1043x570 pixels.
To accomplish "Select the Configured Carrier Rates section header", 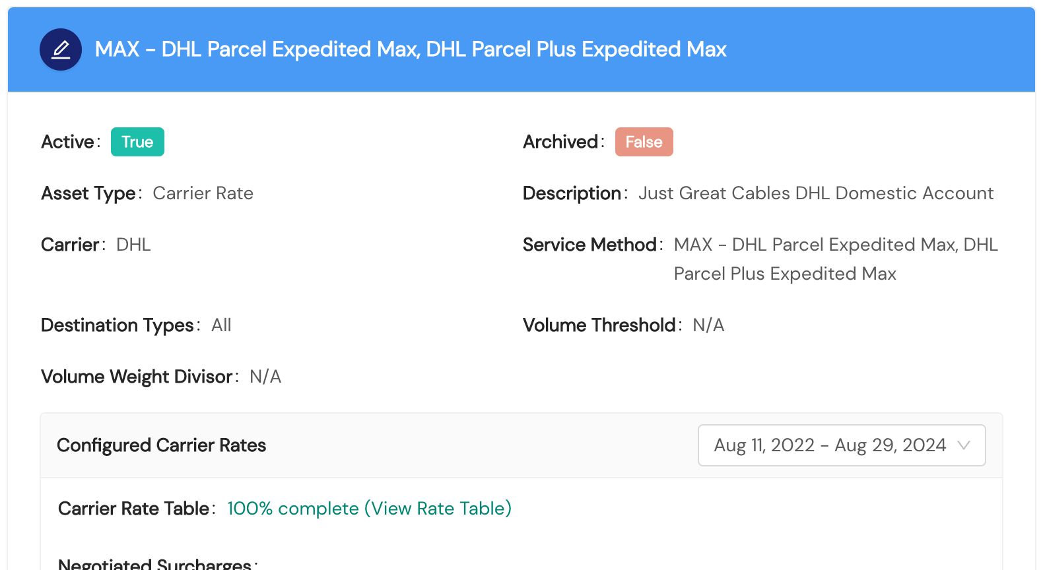I will point(162,445).
